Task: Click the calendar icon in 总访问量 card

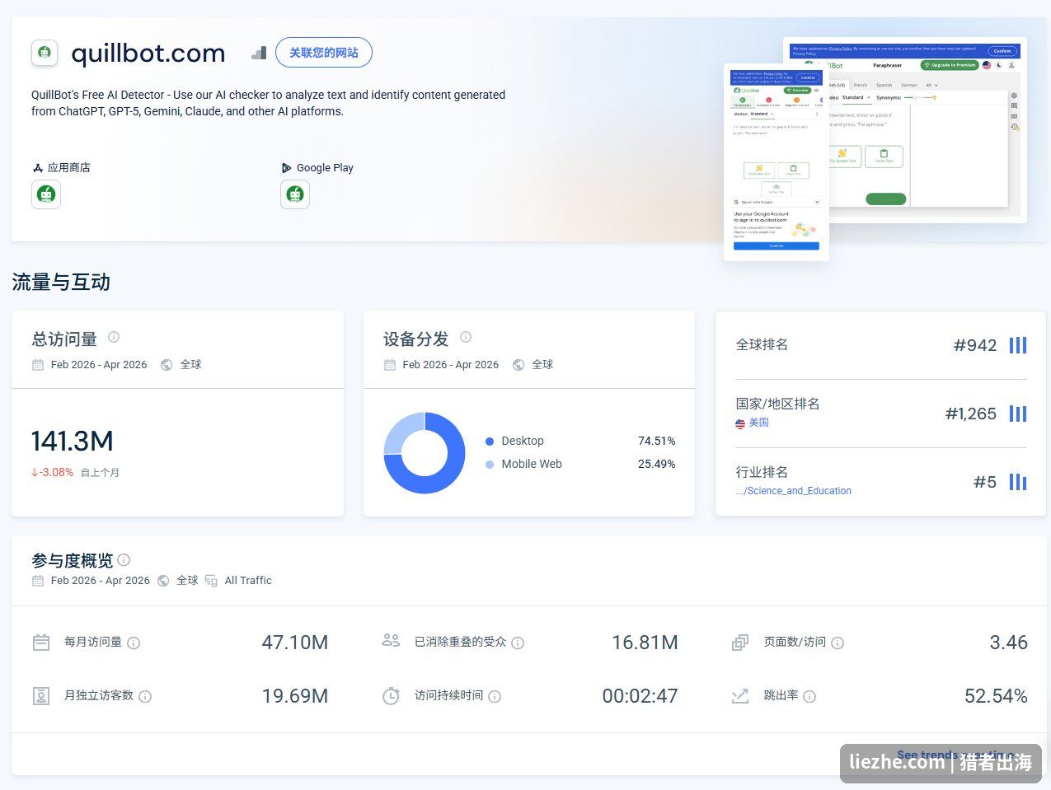Action: 38,365
